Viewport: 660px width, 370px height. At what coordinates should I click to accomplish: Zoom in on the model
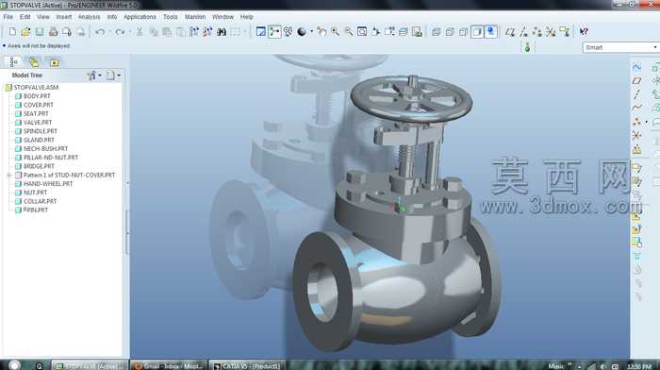(x=336, y=31)
